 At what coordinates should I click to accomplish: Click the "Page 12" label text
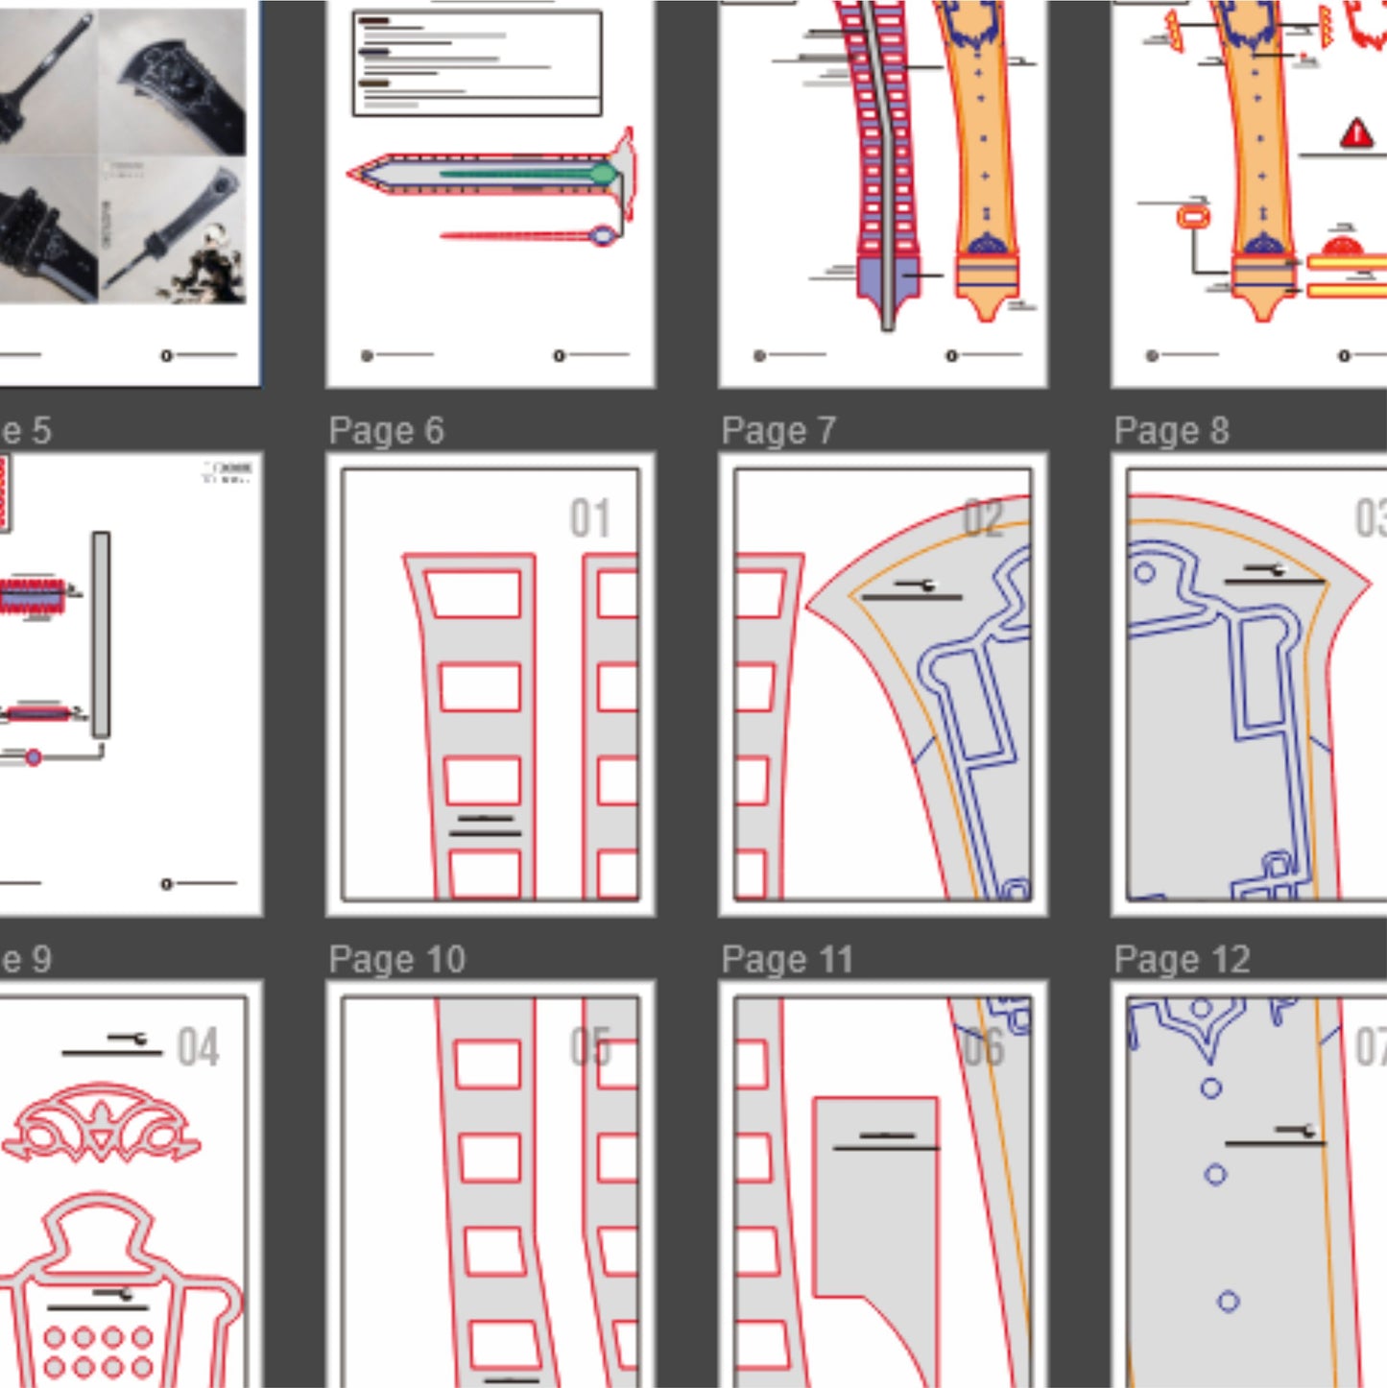[x=1182, y=960]
